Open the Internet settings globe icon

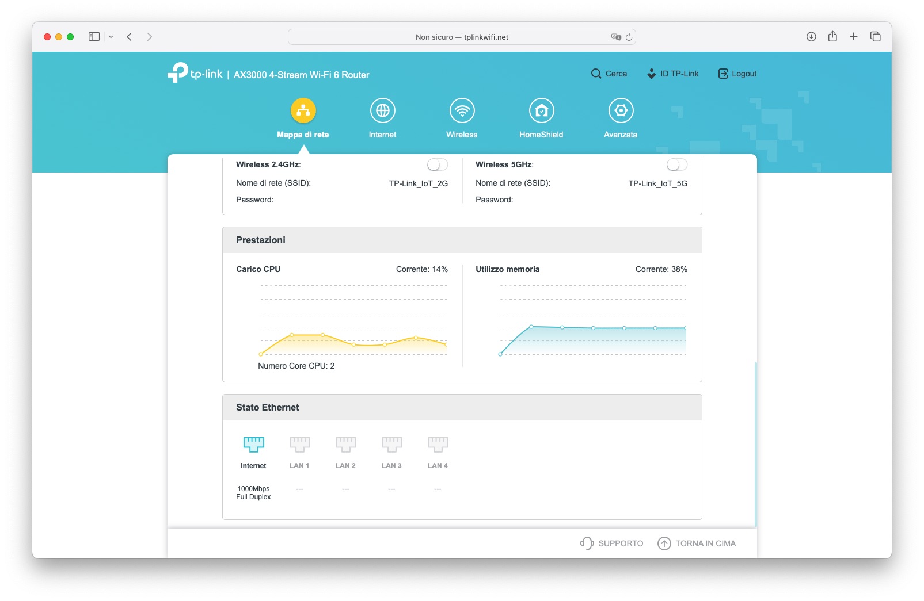[x=383, y=110]
